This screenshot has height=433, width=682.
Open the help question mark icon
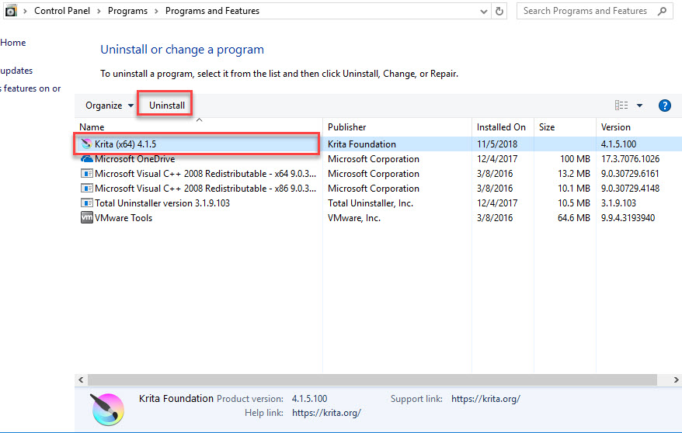pyautogui.click(x=665, y=106)
